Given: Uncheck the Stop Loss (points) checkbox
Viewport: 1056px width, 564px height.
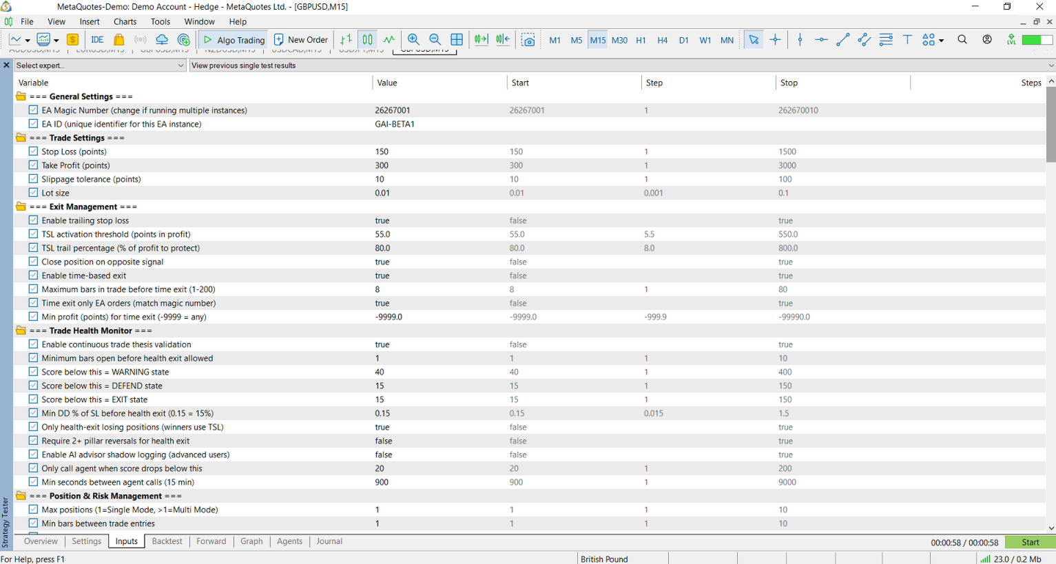Looking at the screenshot, I should pyautogui.click(x=33, y=152).
